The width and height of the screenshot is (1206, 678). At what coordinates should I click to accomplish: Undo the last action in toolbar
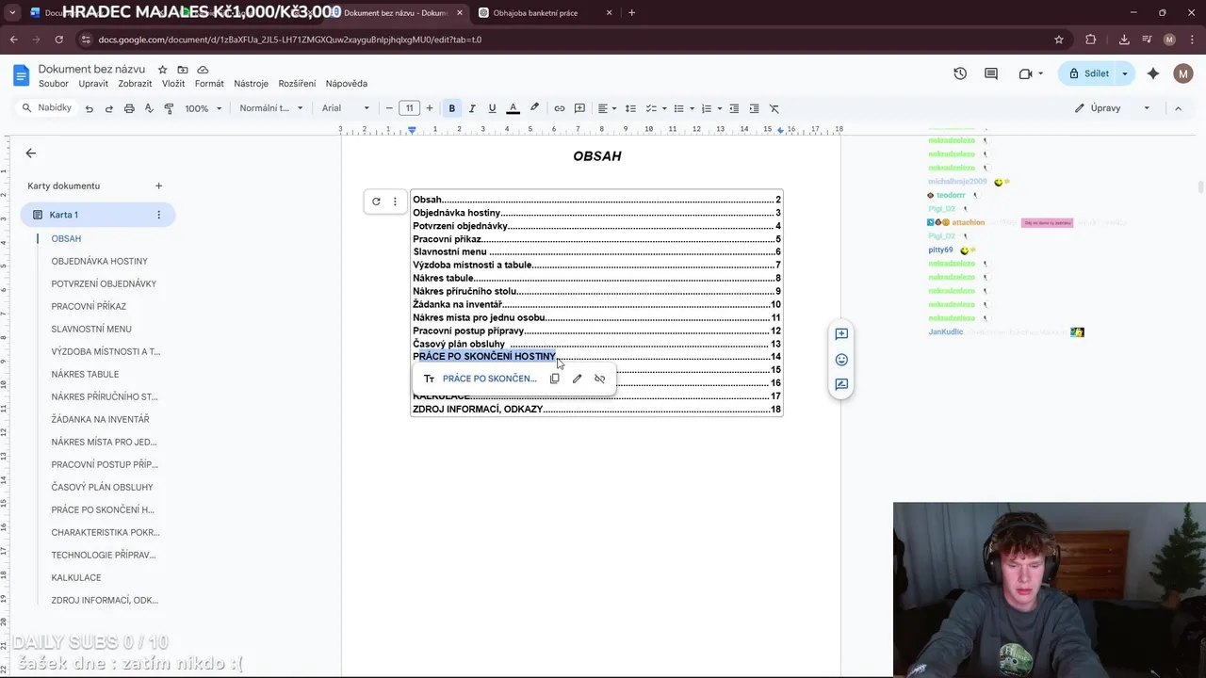pyautogui.click(x=90, y=108)
